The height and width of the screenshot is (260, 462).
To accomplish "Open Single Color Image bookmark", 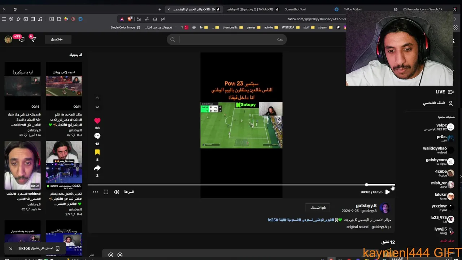I will [125, 27].
